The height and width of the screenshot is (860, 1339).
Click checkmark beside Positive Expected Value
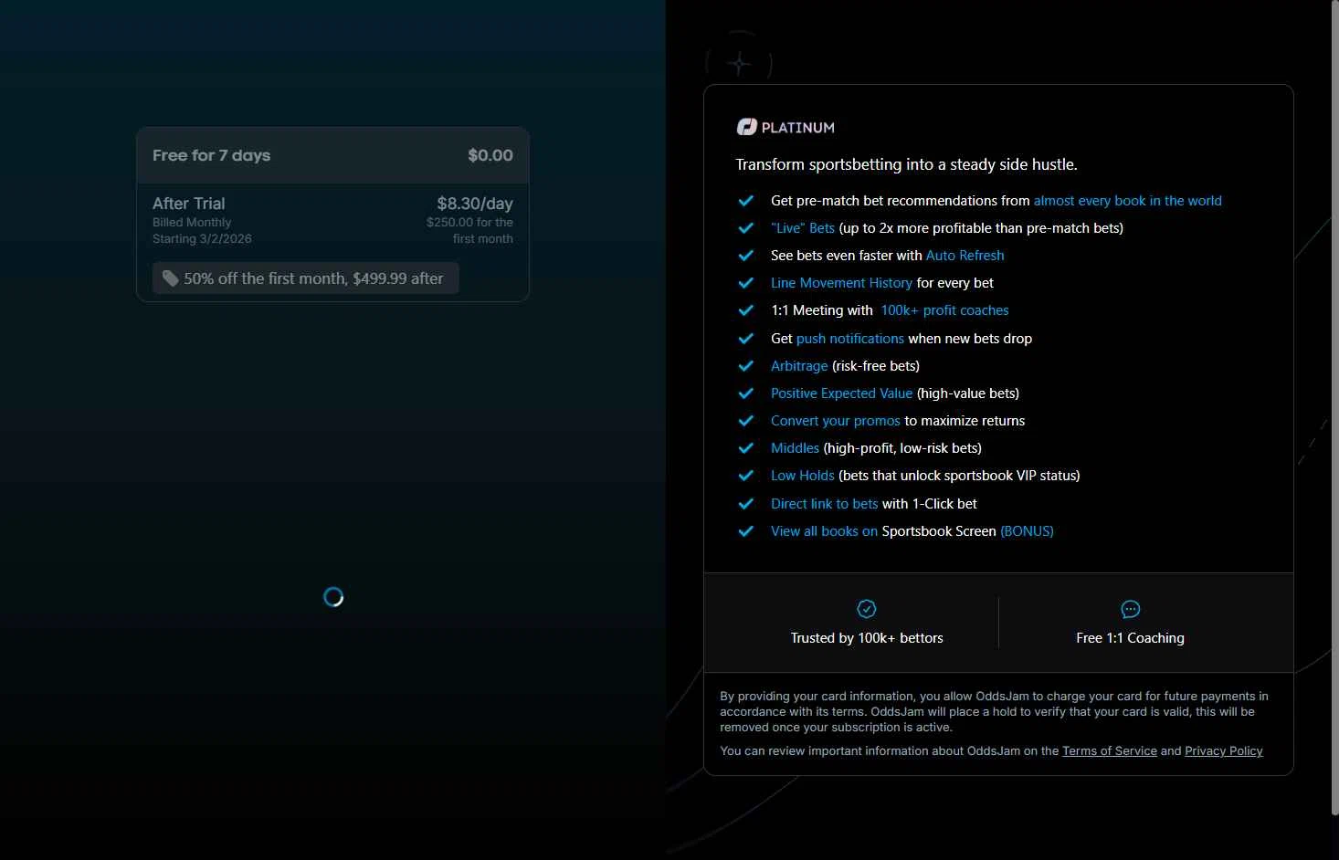point(746,393)
